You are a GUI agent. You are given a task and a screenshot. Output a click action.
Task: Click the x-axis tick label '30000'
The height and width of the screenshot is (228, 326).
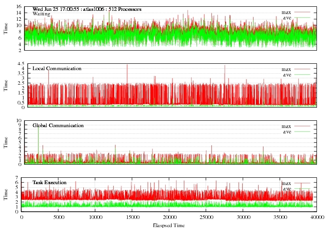point(244,217)
